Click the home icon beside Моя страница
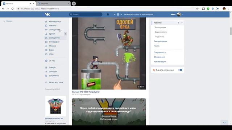The height and width of the screenshot is (130, 232). coord(46,22)
